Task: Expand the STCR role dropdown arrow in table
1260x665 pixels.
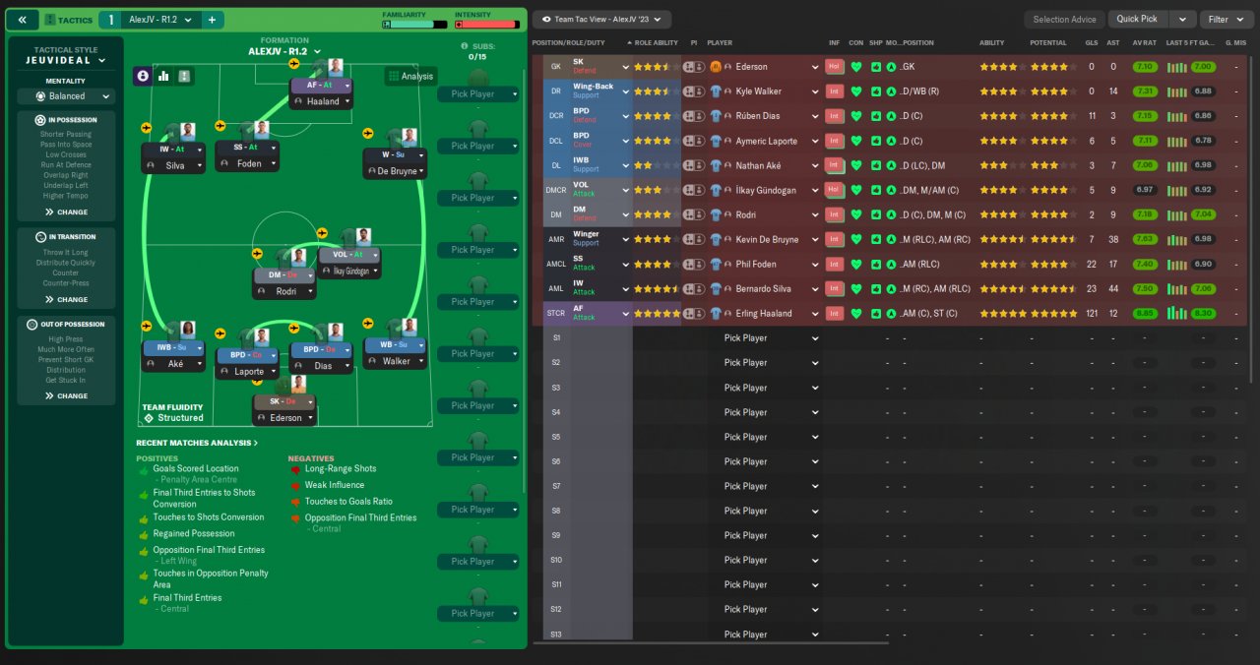Action: (x=624, y=314)
